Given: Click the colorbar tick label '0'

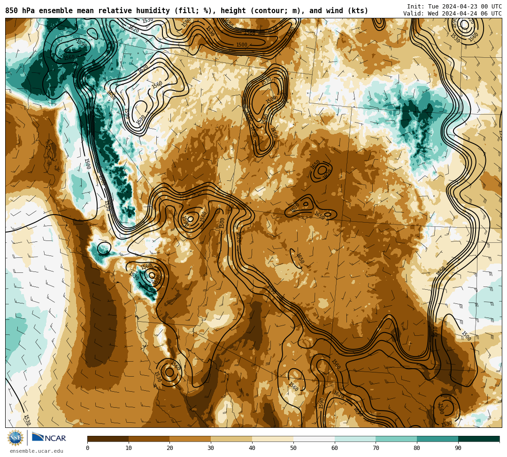Looking at the screenshot, I should click(x=88, y=448).
